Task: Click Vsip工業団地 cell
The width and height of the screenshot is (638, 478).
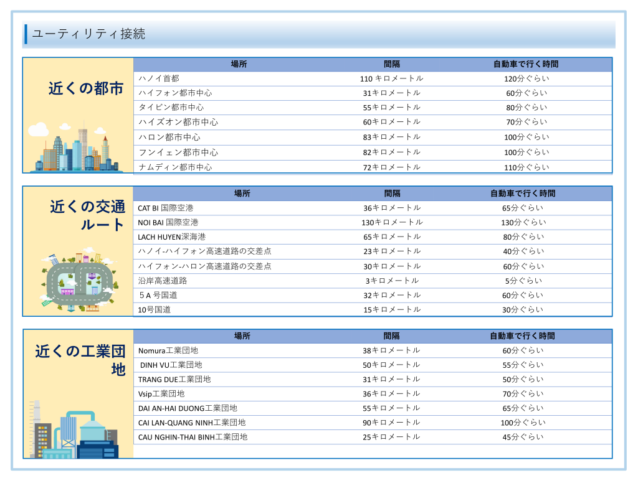Action: pyautogui.click(x=161, y=394)
